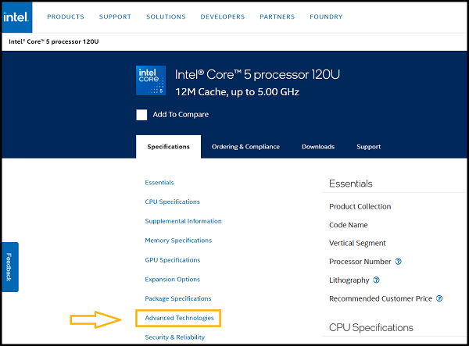The width and height of the screenshot is (469, 346).
Task: Open the Support navigation menu
Action: tap(115, 16)
